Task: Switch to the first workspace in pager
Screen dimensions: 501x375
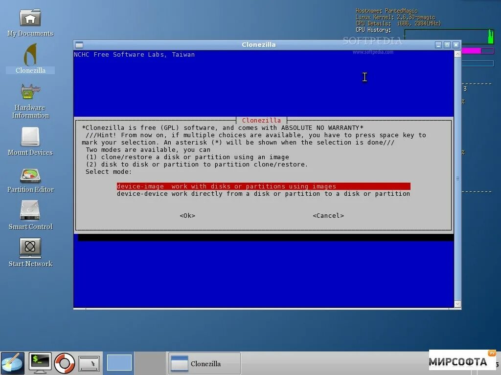Action: pyautogui.click(x=119, y=363)
